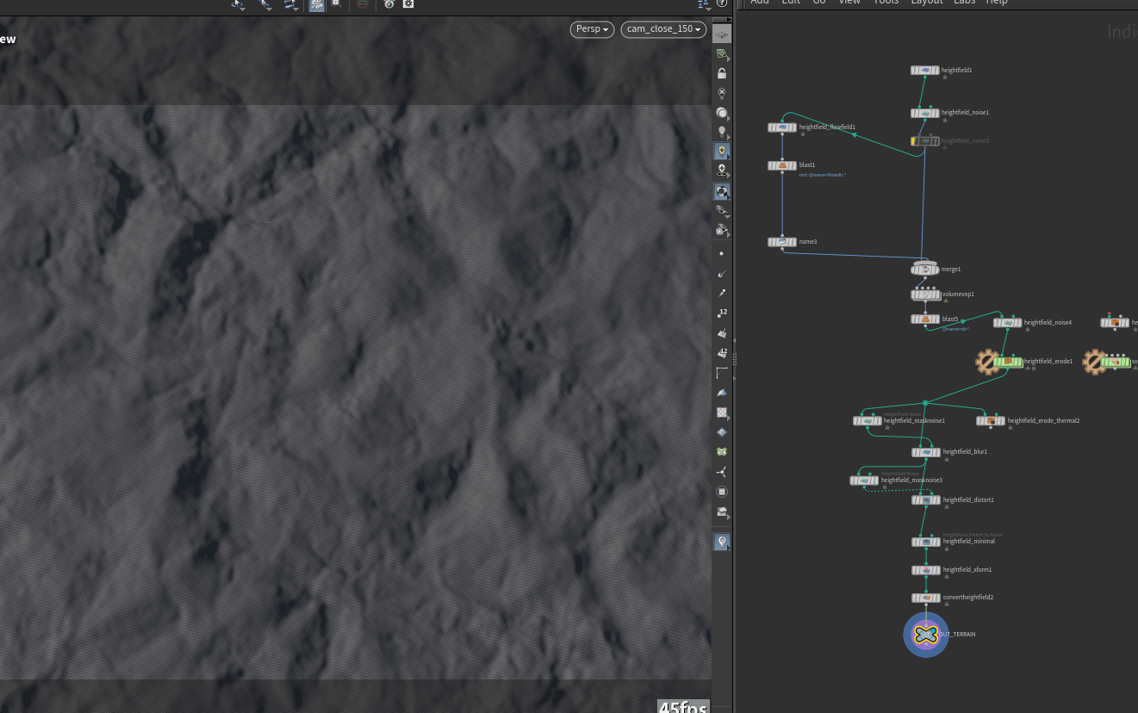Viewport: 1138px width, 713px height.
Task: Show point numbers in the viewport
Action: [722, 313]
